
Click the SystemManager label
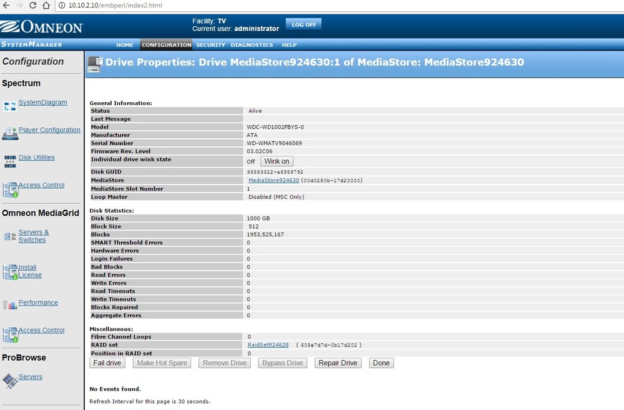click(x=31, y=44)
